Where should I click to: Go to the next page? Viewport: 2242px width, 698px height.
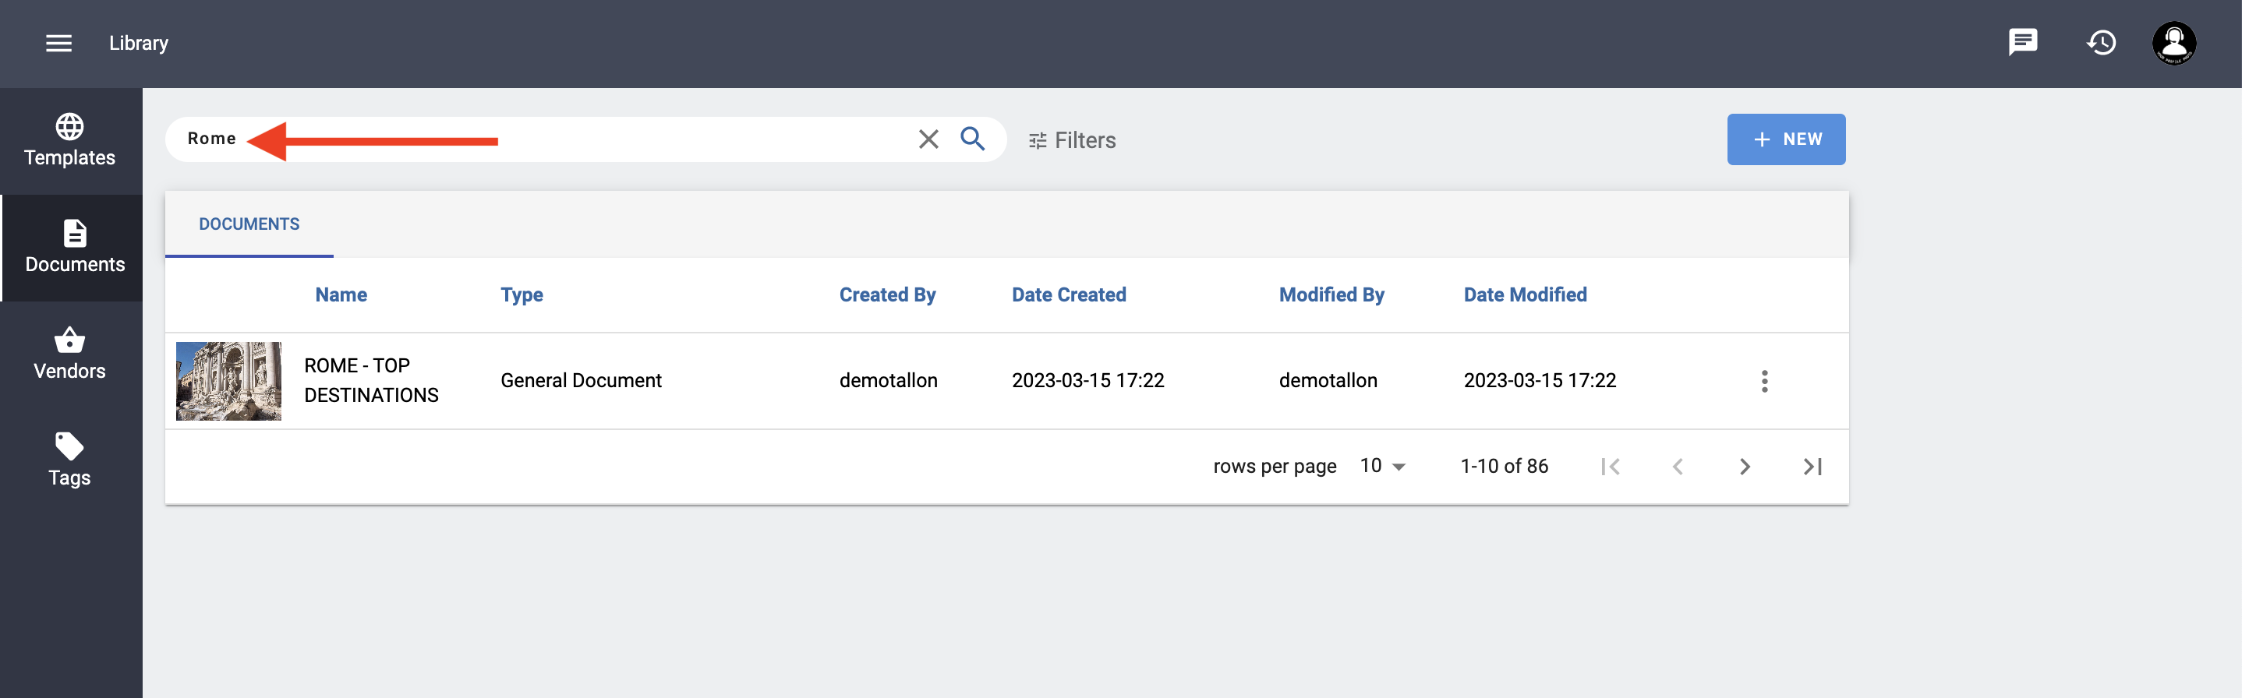(x=1744, y=467)
